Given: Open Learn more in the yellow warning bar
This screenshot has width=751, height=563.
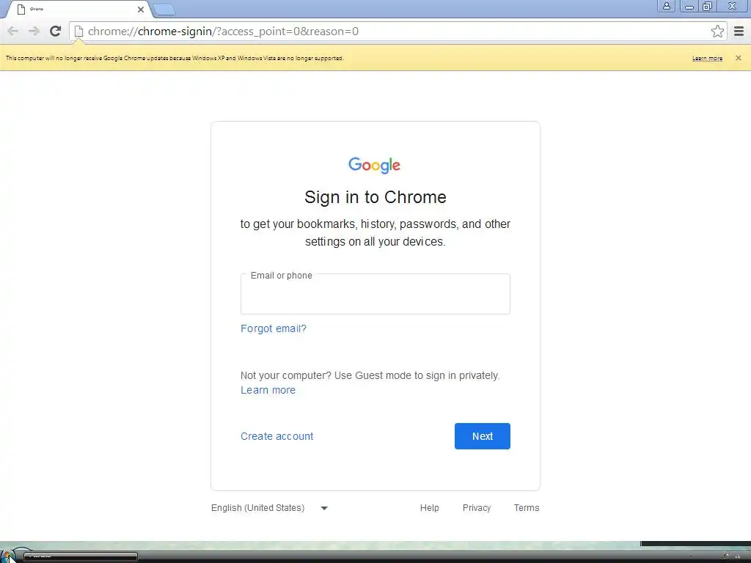Looking at the screenshot, I should coord(708,59).
